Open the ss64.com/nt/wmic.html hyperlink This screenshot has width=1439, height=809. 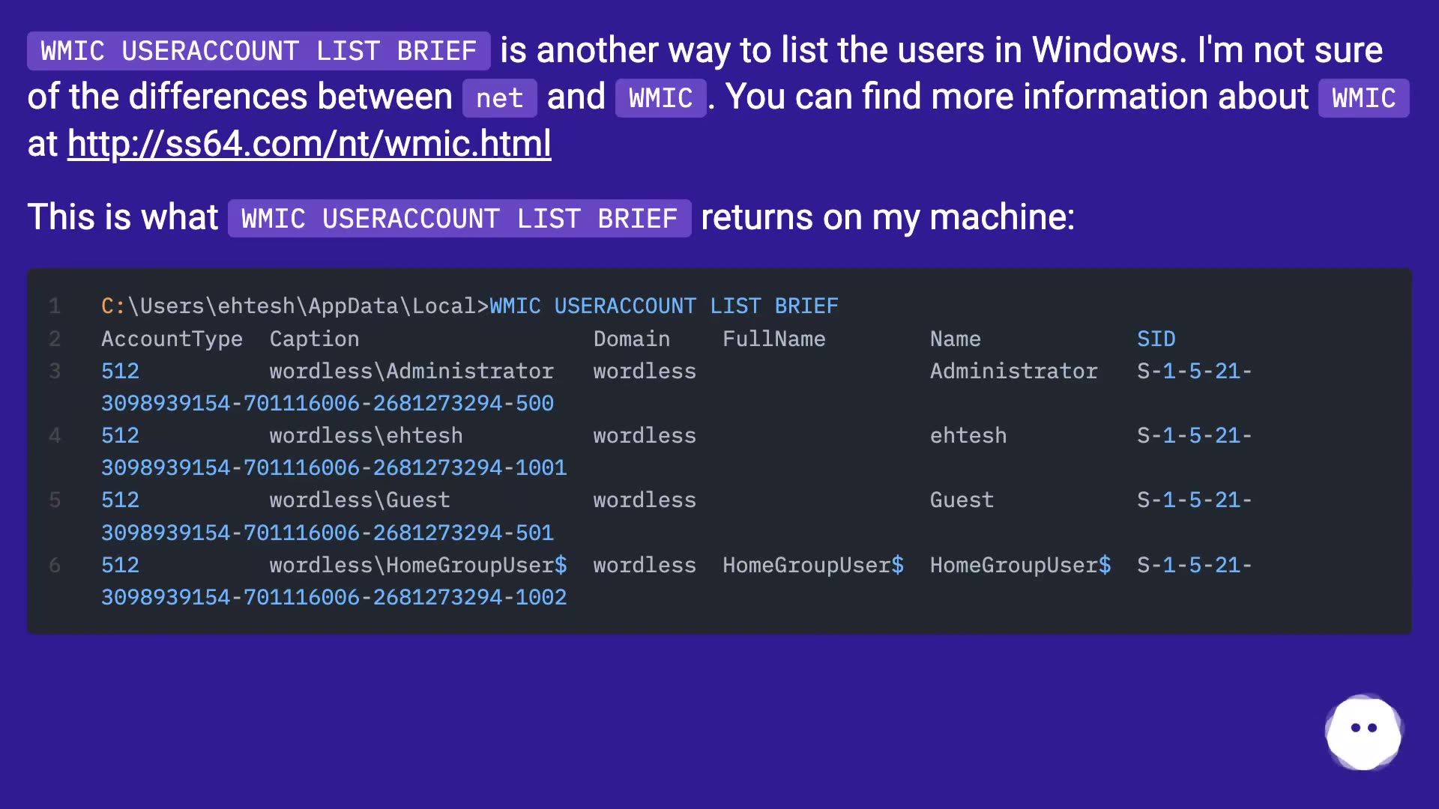(307, 144)
